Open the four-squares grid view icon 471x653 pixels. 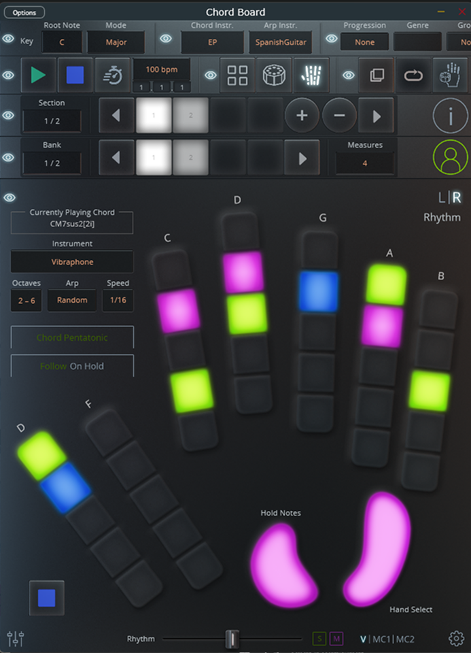coord(238,76)
